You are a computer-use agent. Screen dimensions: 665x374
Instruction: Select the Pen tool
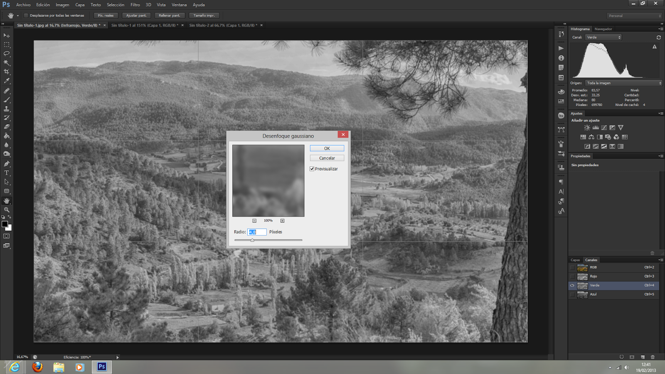[7, 164]
